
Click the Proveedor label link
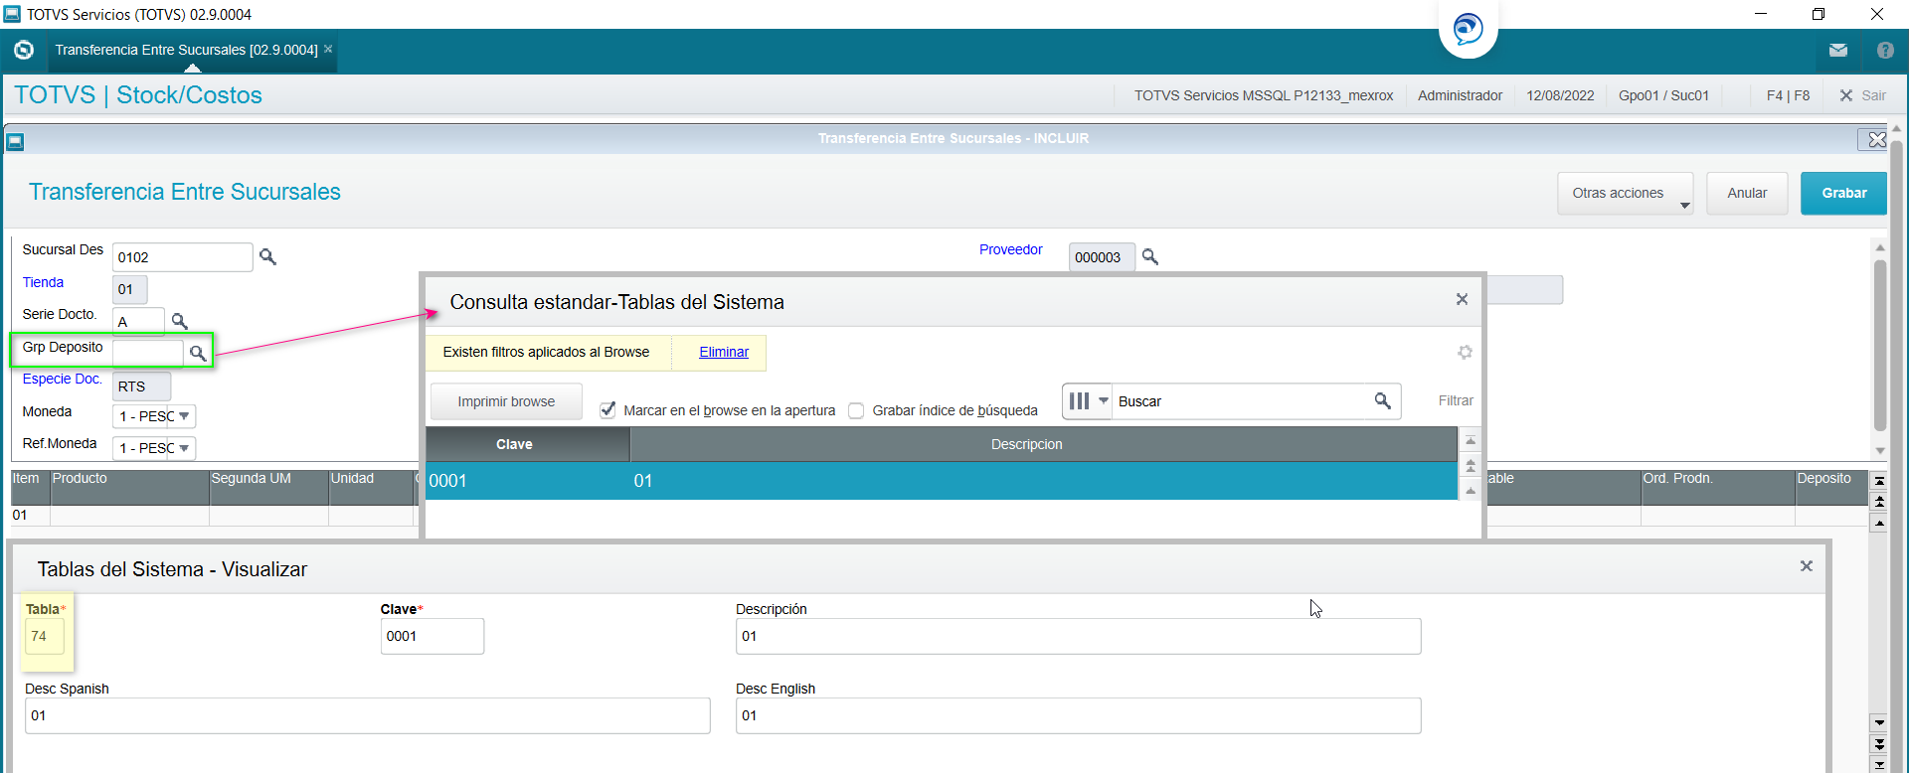coord(1010,249)
